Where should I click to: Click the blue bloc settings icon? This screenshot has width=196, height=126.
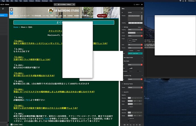click(x=11, y=13)
